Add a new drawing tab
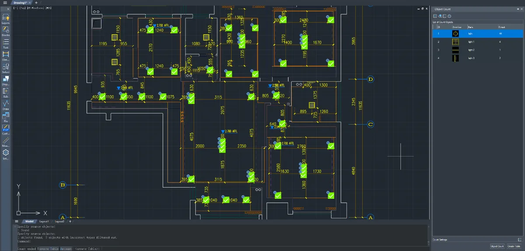525x251 pixels. (x=36, y=3)
